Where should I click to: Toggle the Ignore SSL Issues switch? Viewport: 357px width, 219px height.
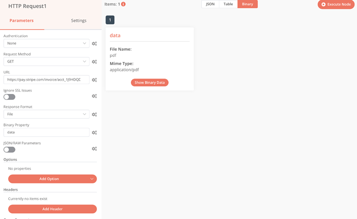(x=9, y=97)
